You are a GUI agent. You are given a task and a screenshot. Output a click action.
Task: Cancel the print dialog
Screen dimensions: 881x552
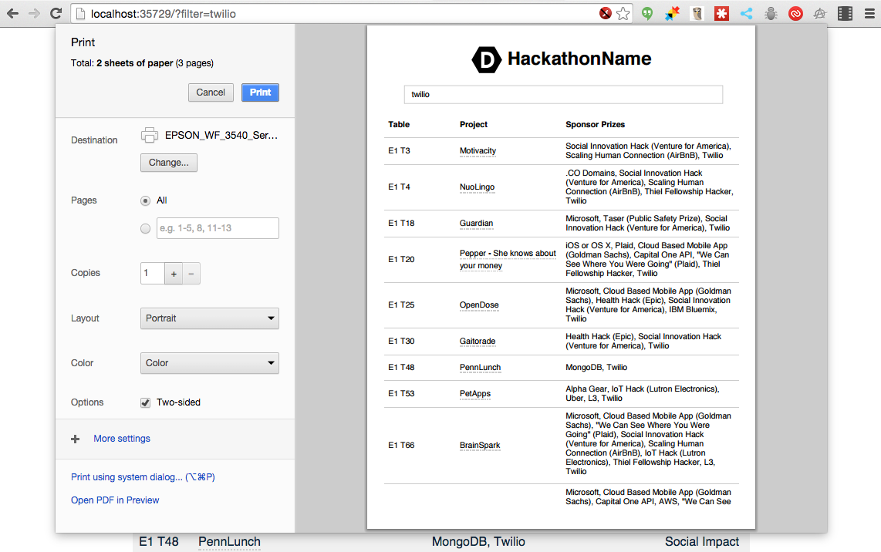[x=211, y=93]
